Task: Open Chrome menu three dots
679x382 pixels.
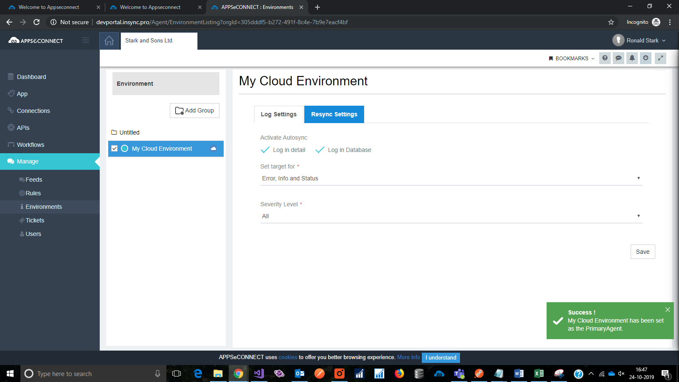Action: pos(670,22)
